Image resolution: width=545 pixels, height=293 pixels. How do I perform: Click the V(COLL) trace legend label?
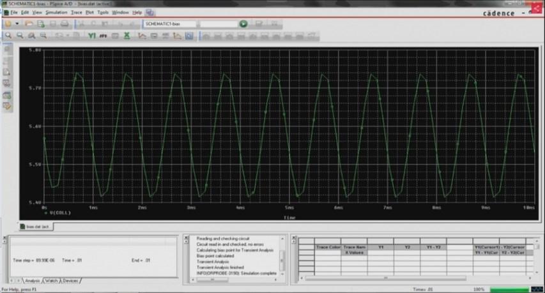[x=60, y=213]
